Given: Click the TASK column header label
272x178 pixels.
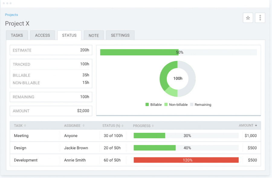Looking at the screenshot, I should pos(18,126).
